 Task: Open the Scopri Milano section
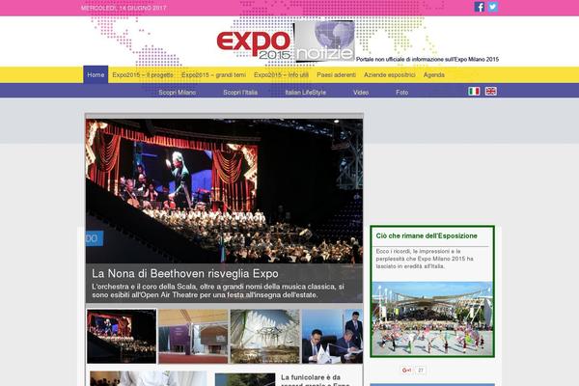coord(178,93)
